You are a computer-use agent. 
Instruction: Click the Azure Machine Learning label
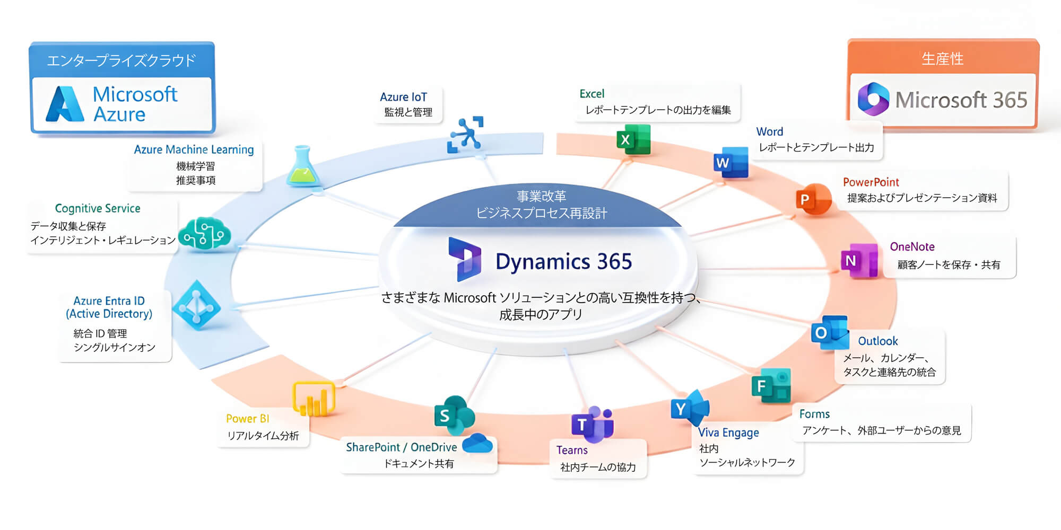[x=194, y=149]
